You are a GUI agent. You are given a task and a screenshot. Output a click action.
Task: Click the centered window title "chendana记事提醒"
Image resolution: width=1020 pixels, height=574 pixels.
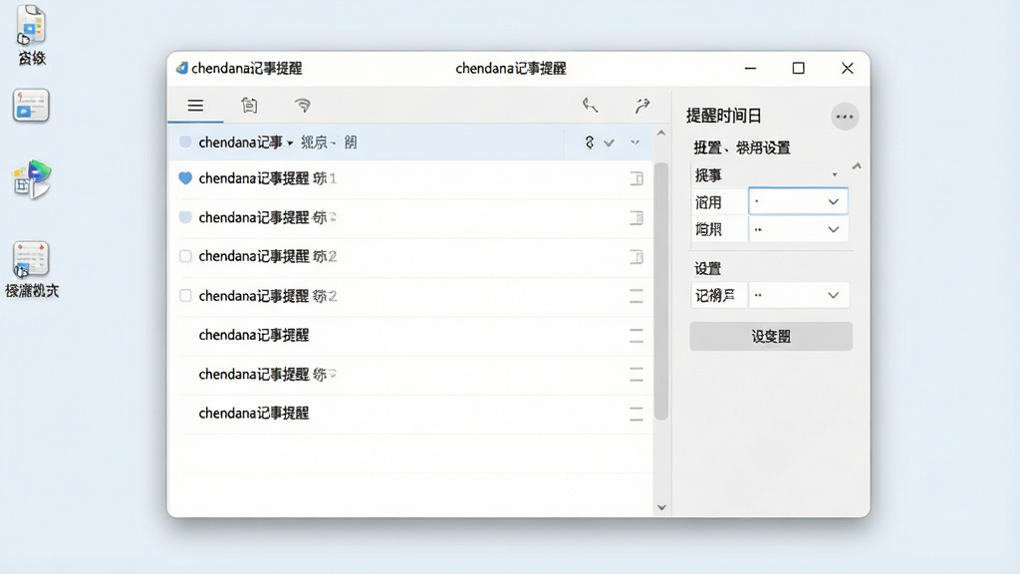click(511, 69)
